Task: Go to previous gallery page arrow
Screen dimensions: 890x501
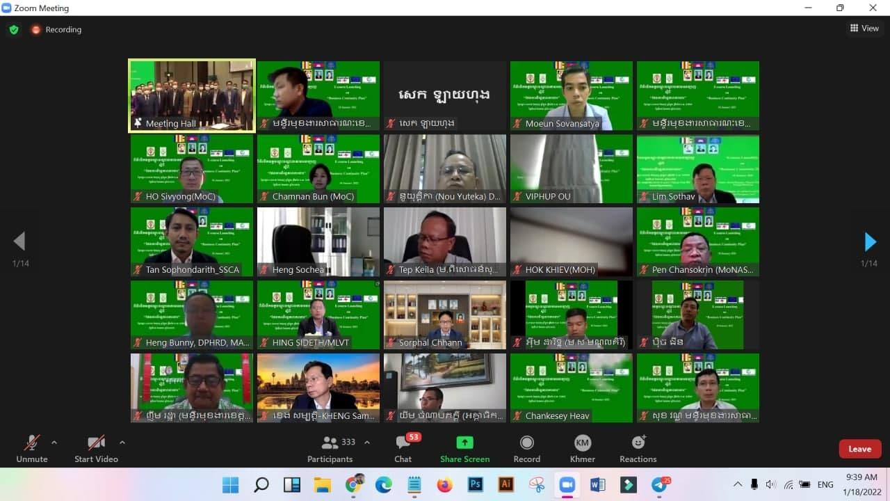Action: (19, 241)
